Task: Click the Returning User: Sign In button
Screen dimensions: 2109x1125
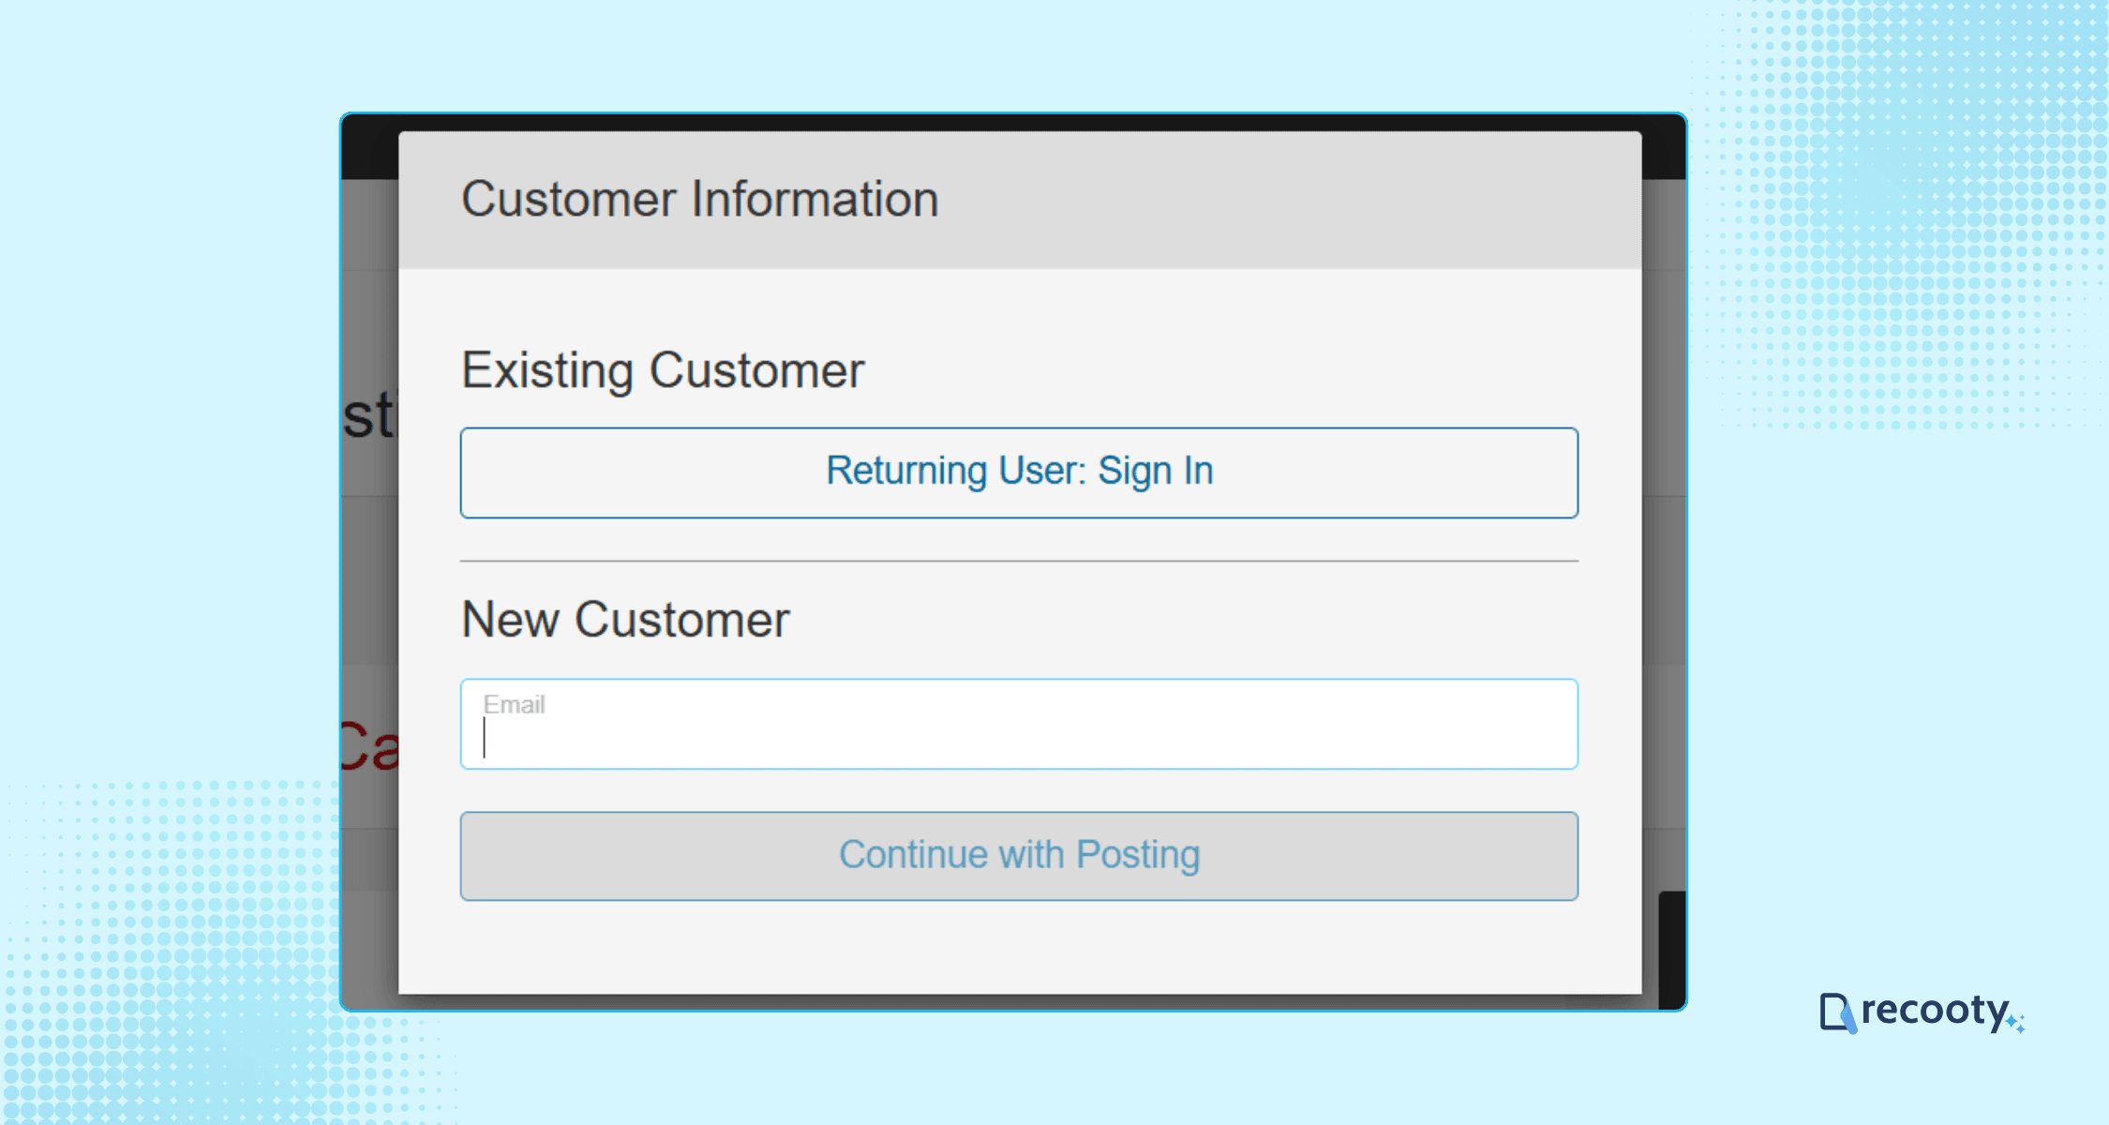Action: tap(1019, 472)
